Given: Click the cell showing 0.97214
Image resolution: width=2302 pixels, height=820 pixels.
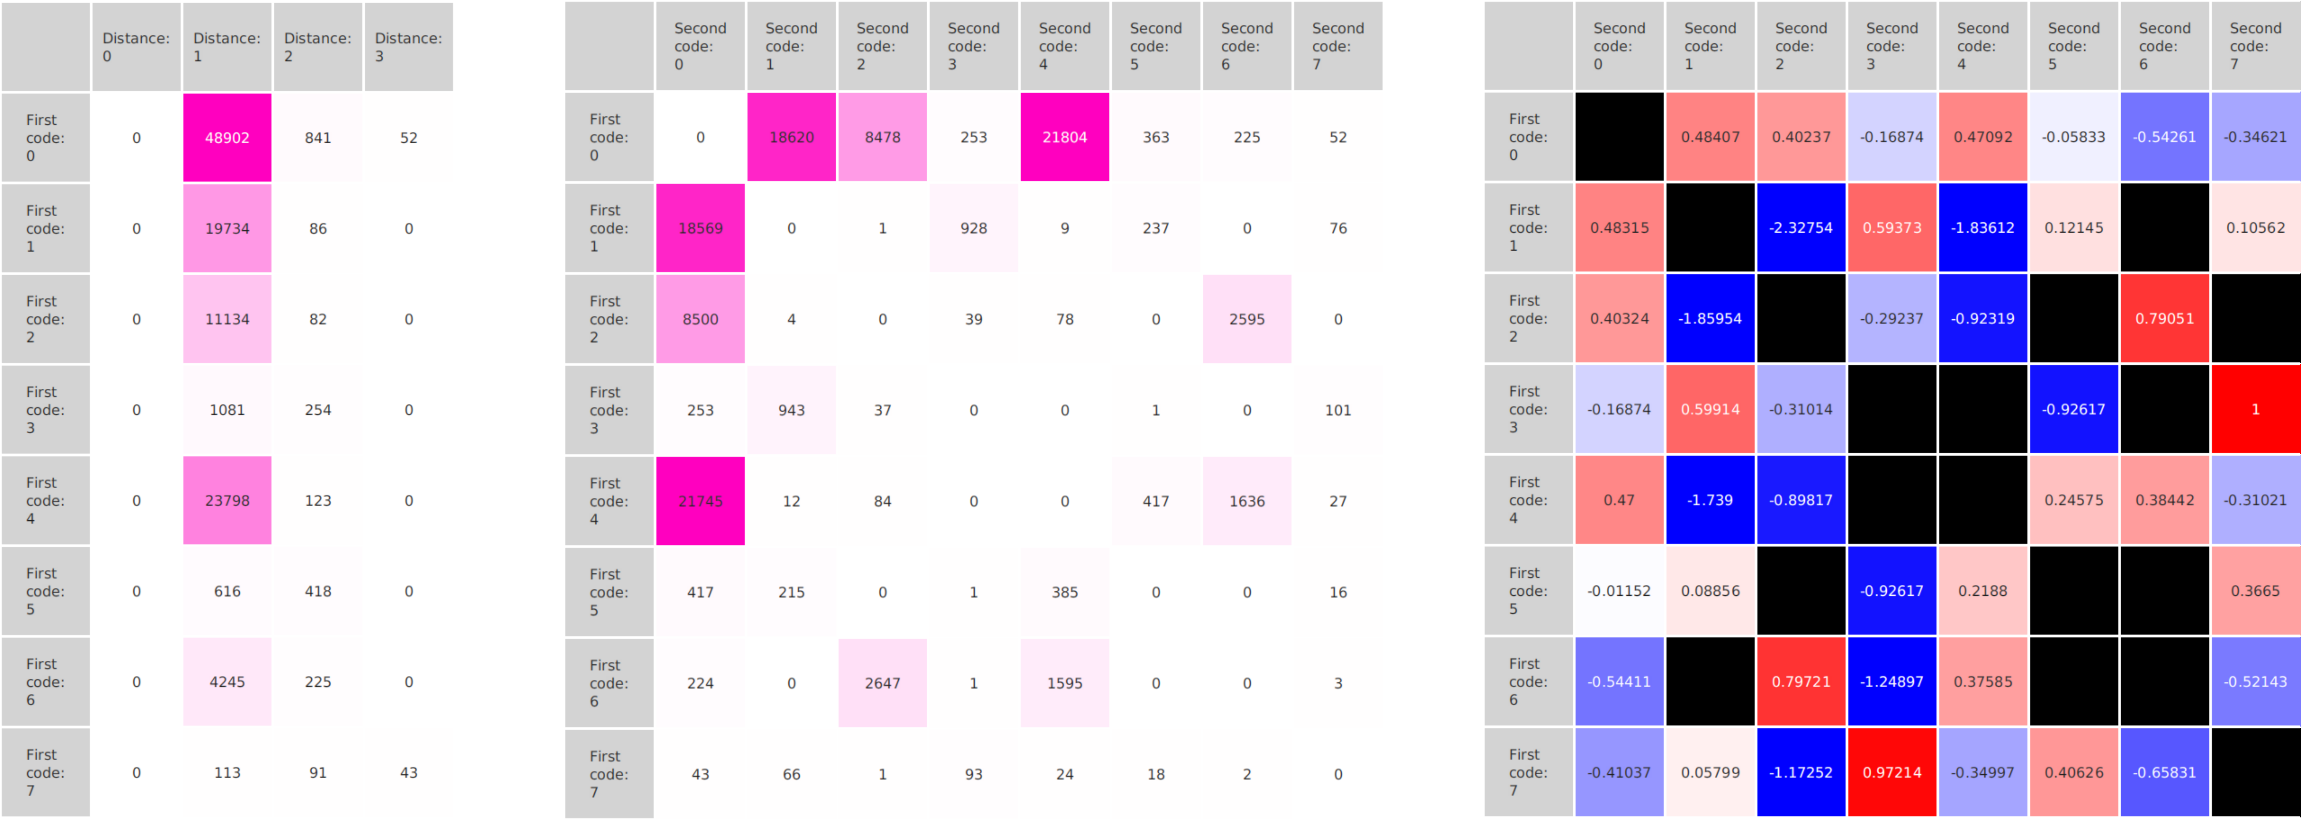Looking at the screenshot, I should (1892, 773).
